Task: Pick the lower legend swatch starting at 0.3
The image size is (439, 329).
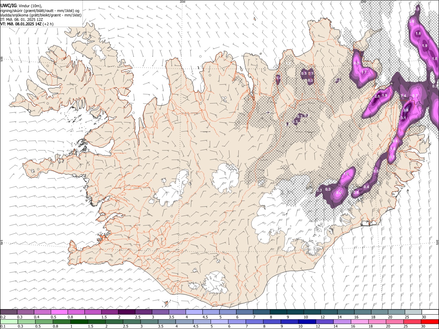Action: (x=27, y=321)
